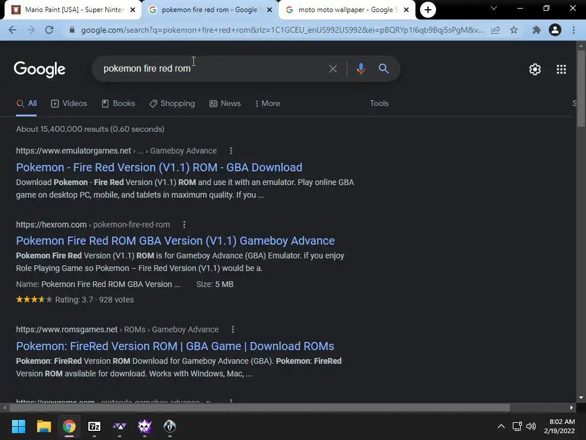
Task: Open options dots for romsgames.net result
Action: click(x=233, y=329)
